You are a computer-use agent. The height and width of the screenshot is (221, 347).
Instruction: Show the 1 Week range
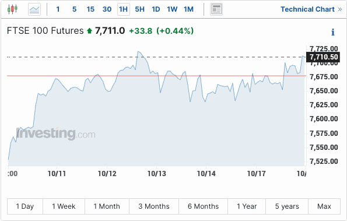[x=64, y=206]
